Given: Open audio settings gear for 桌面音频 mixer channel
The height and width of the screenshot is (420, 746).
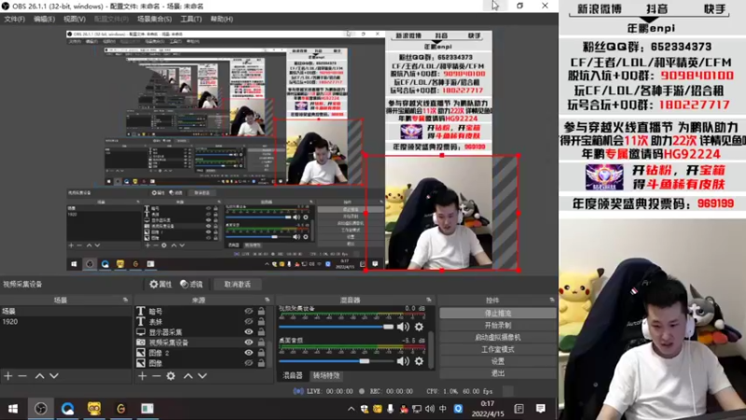Looking at the screenshot, I should (419, 361).
